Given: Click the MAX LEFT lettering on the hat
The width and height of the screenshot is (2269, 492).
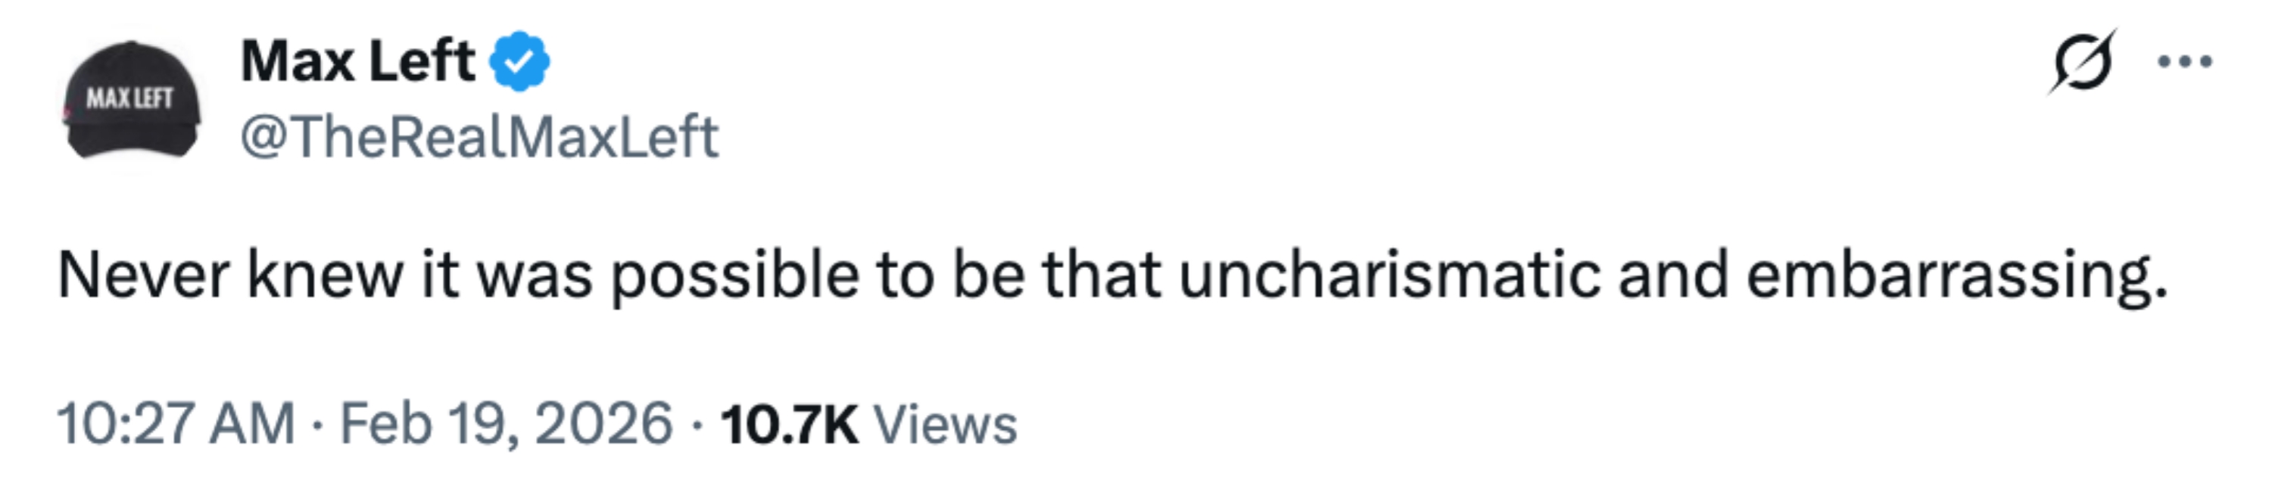Looking at the screenshot, I should [129, 98].
